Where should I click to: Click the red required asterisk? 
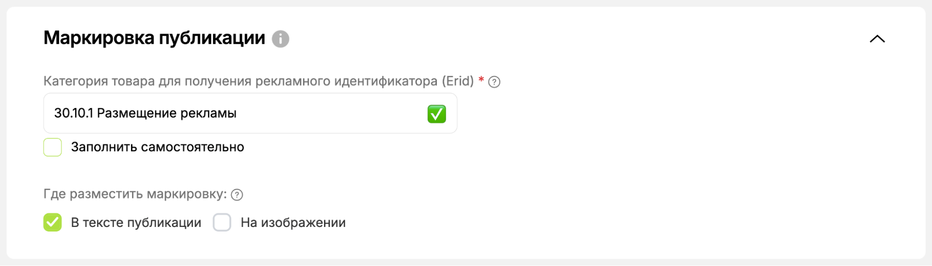point(481,80)
